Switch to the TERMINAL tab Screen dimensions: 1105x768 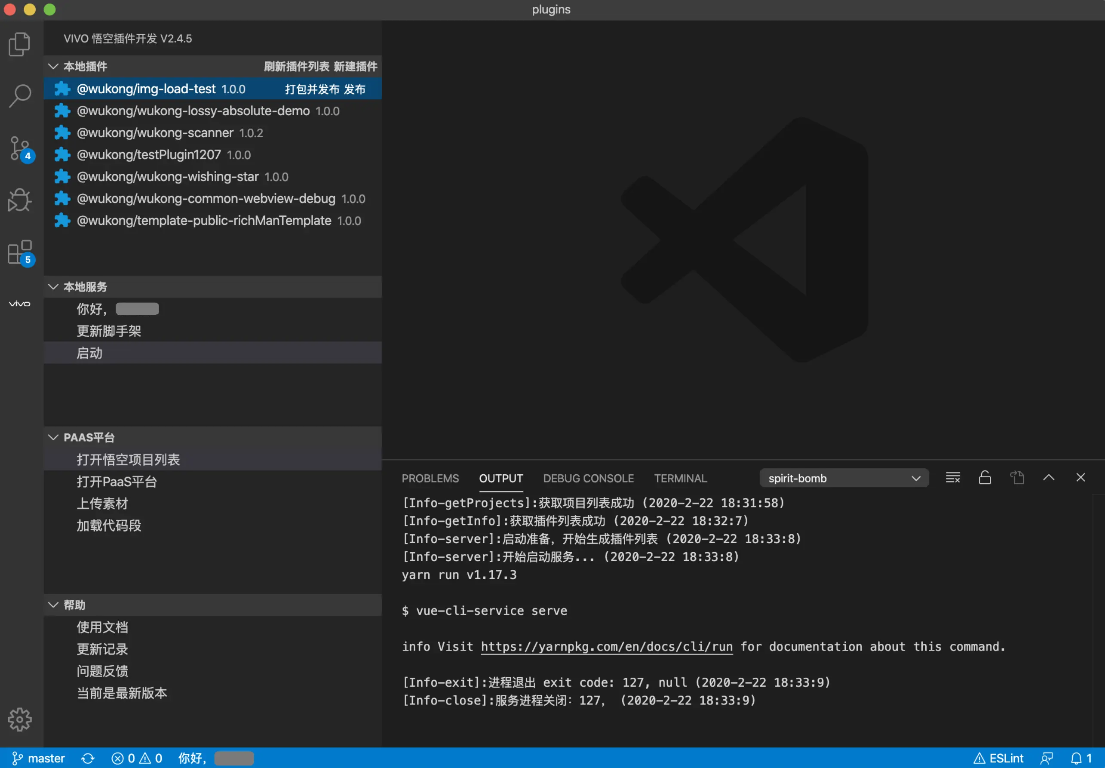tap(680, 478)
